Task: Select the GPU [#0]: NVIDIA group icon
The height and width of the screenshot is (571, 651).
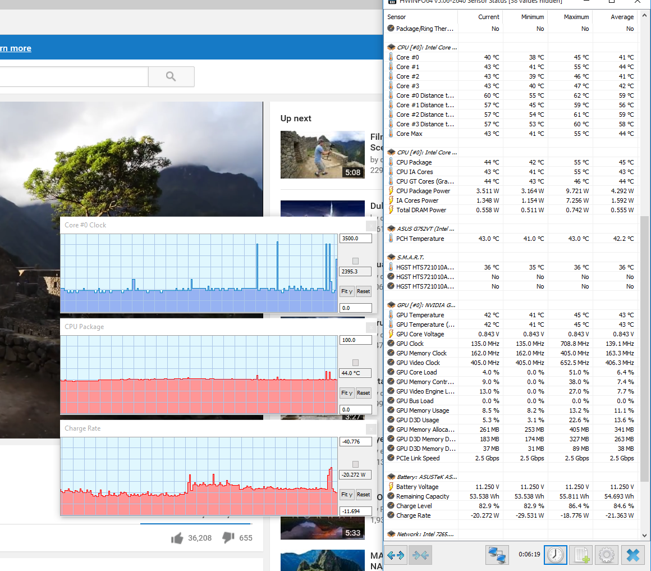Action: pyautogui.click(x=391, y=305)
